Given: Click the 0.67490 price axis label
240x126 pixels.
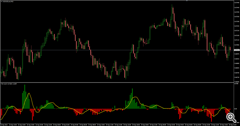Looking at the screenshot, I should 237,3.
